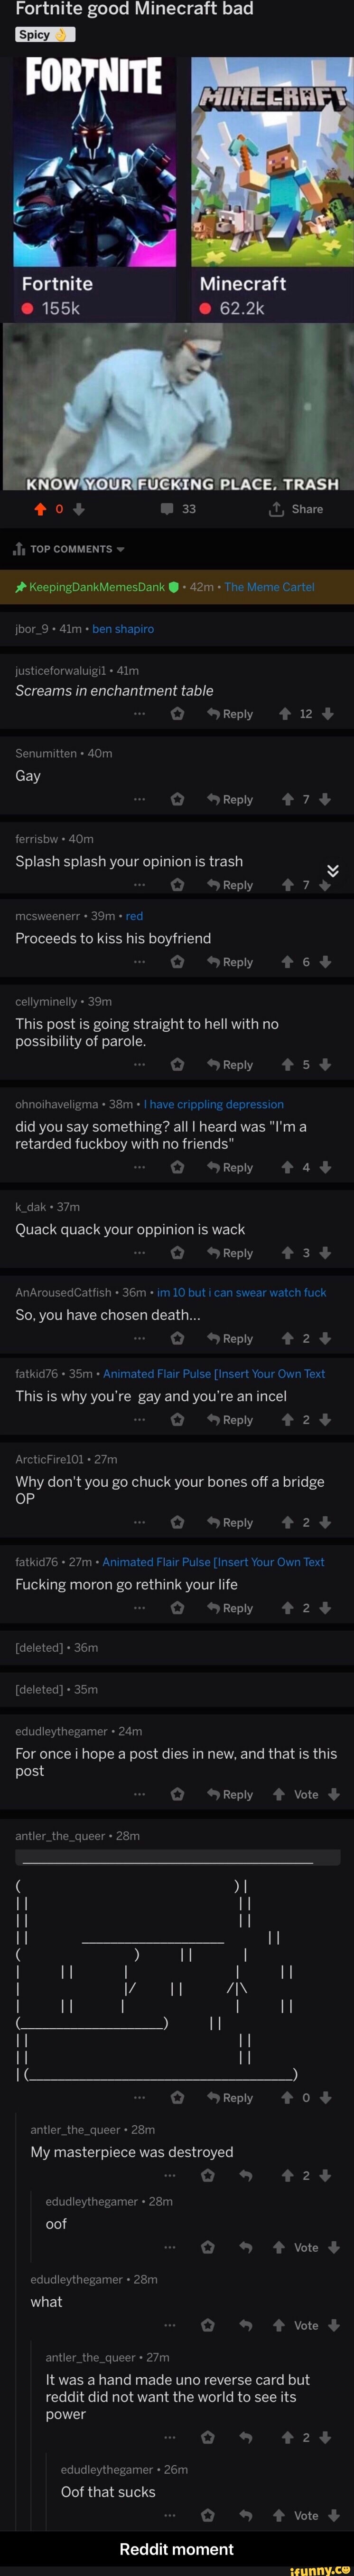This screenshot has height=2576, width=354.
Task: Upvote the Fortnite good Minecraft bad post
Action: [40, 509]
